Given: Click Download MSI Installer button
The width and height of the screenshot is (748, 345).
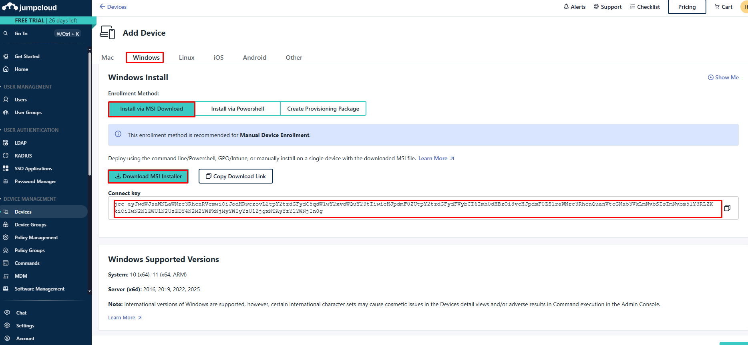Looking at the screenshot, I should click(x=148, y=176).
